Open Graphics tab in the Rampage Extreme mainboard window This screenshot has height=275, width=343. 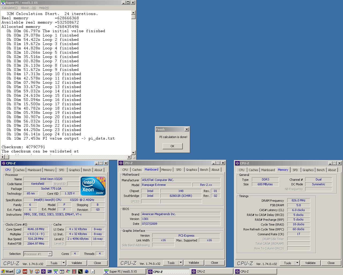(191, 170)
